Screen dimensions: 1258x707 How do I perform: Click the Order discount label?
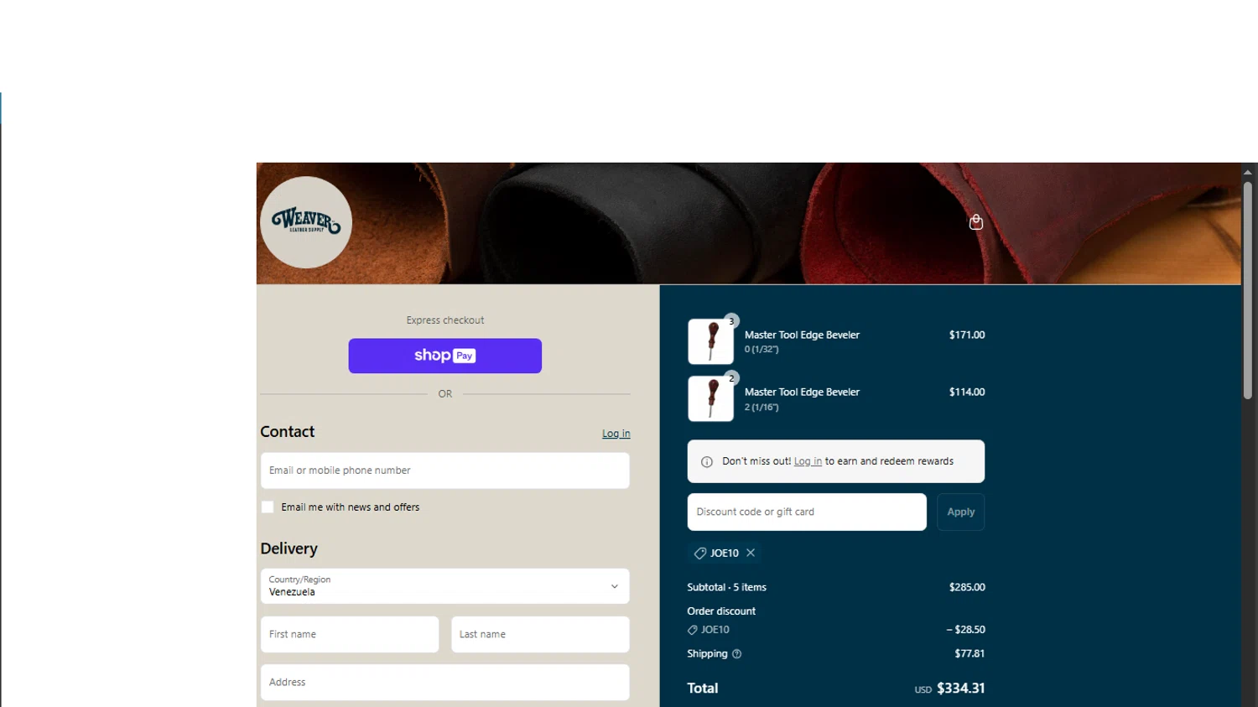coord(721,611)
